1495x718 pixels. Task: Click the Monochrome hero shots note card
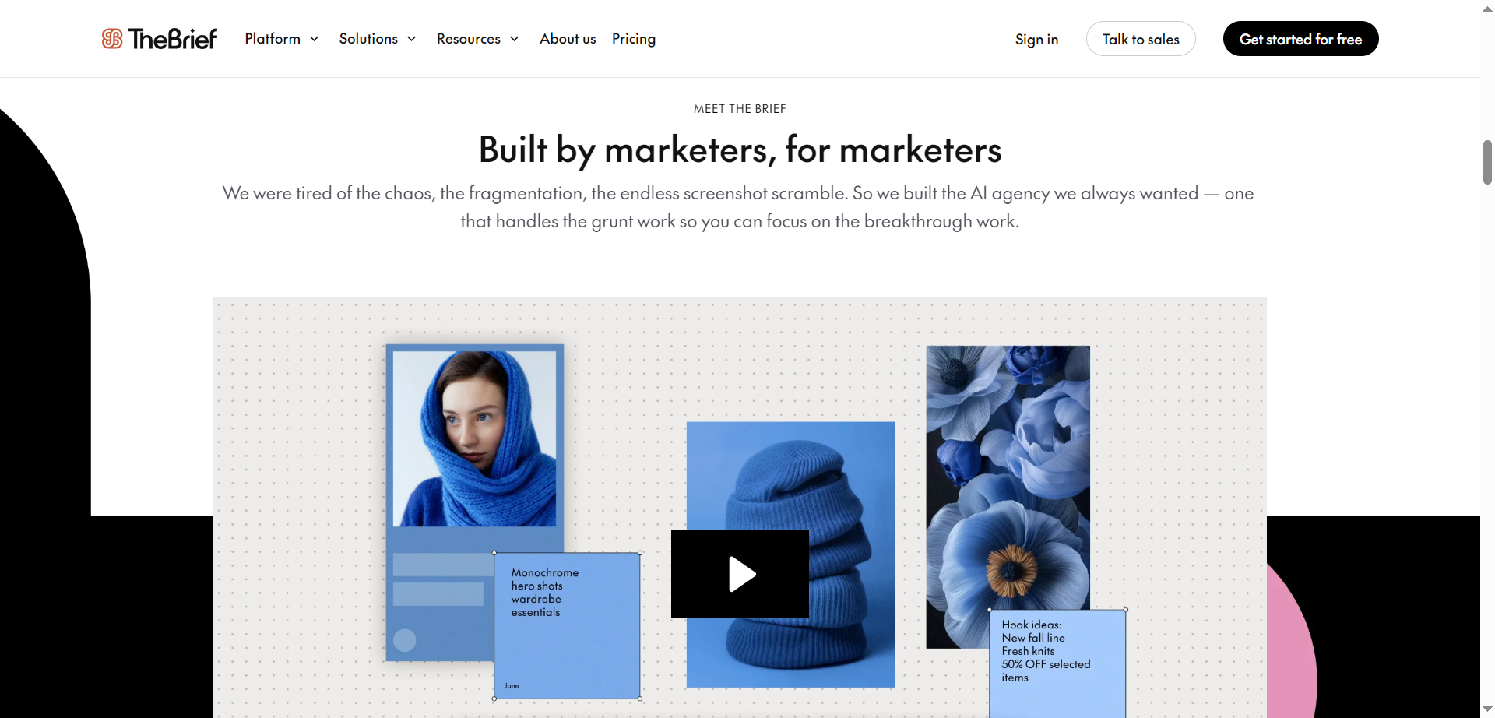pos(567,625)
